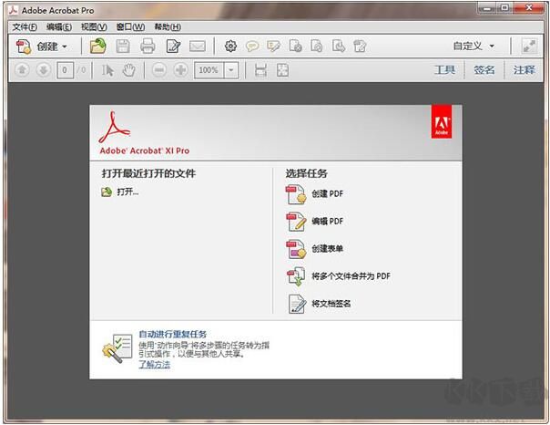Close the Adobe Acrobat Pro window

(x=529, y=7)
